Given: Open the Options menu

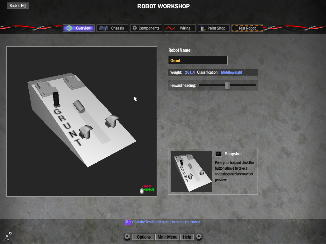Looking at the screenshot, I should 143,237.
